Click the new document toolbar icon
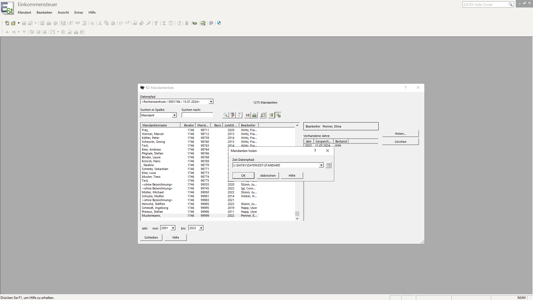The image size is (533, 300). pyautogui.click(x=7, y=23)
